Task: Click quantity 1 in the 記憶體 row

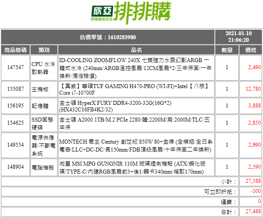Action: coord(227,106)
